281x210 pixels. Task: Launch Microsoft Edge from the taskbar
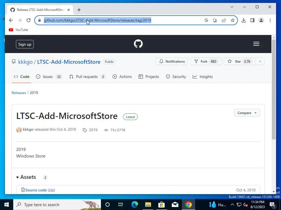pyautogui.click(x=134, y=205)
